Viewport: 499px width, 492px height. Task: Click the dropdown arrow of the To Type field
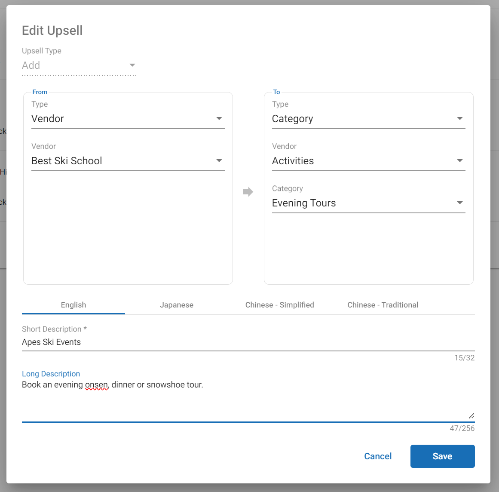click(460, 119)
